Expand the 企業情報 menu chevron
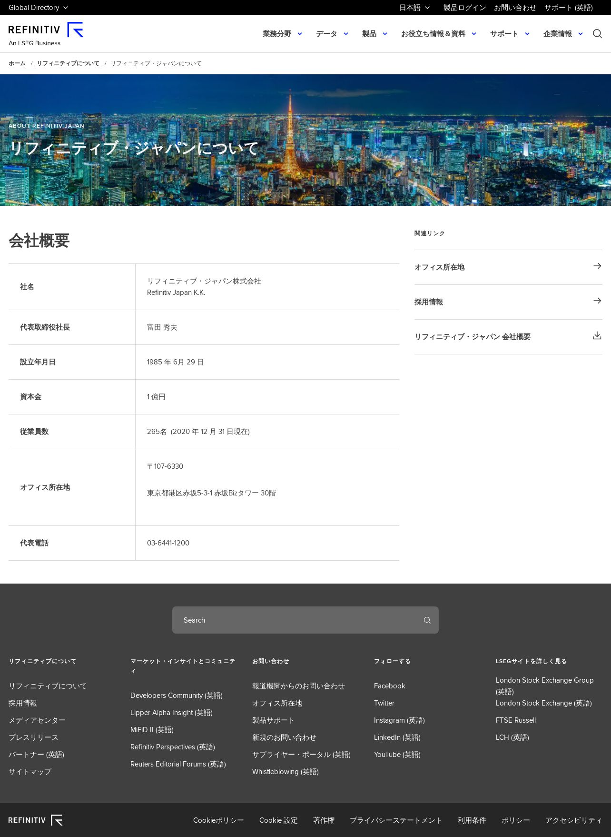The image size is (611, 837). tap(581, 34)
